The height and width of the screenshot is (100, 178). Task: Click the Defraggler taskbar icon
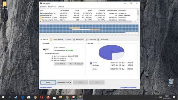coord(80,97)
